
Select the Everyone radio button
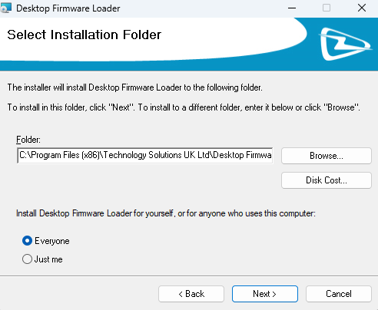click(x=27, y=241)
